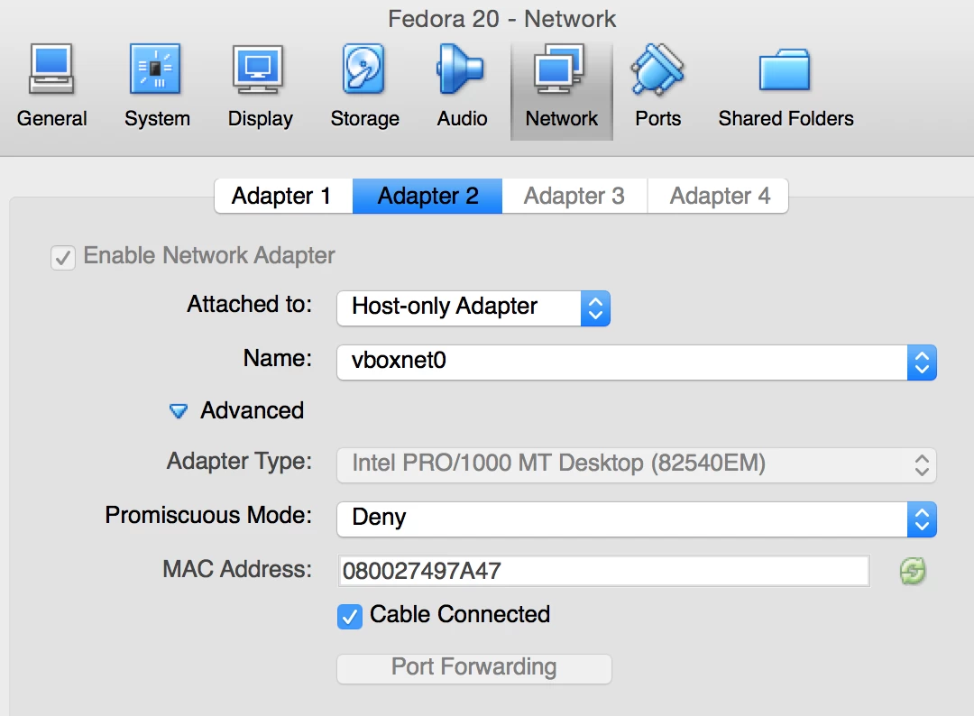Screen dimensions: 974x716
Task: Open the Adapter Type dropdown
Action: click(637, 465)
